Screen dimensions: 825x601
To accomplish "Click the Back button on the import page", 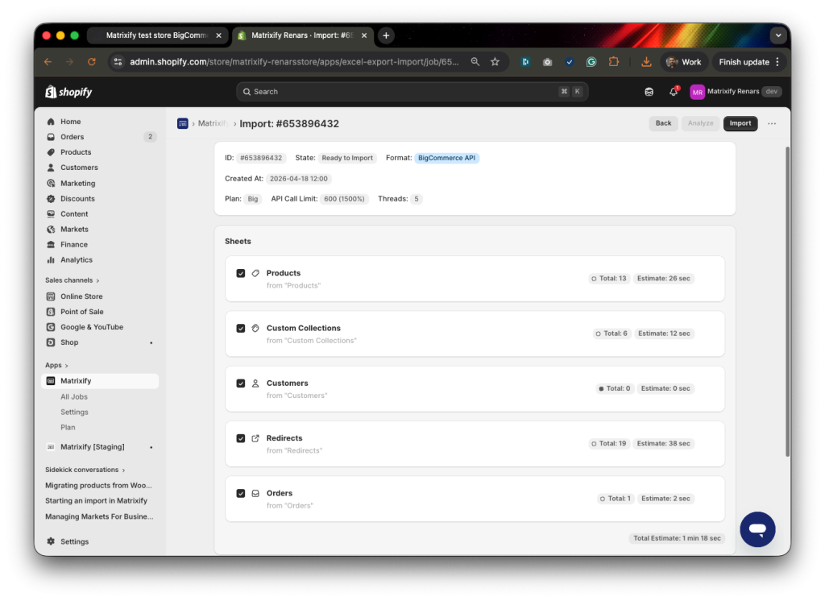I will click(664, 123).
